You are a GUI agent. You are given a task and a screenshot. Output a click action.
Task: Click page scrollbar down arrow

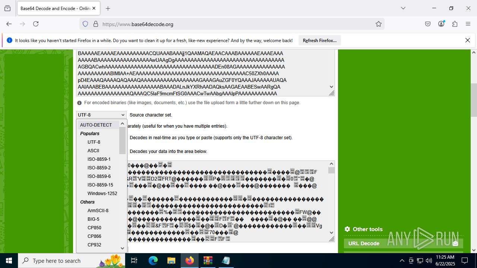474,250
